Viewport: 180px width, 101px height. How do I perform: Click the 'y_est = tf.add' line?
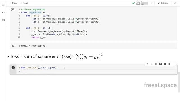tap(59, 34)
